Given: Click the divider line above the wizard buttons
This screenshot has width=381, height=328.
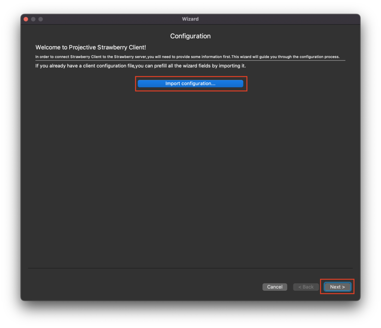Looking at the screenshot, I should tap(190, 268).
